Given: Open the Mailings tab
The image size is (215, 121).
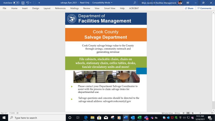Looking at the screenshot, I should click(x=75, y=8).
